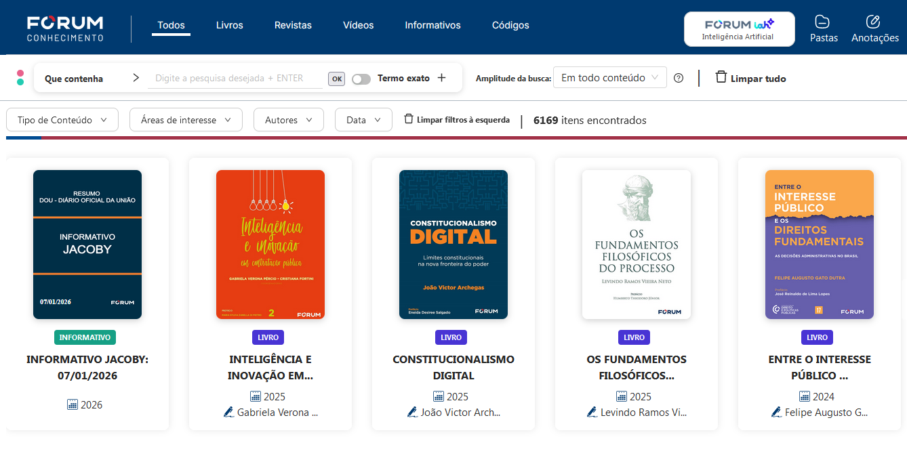Click the plus icon beside Termo exato

441,78
